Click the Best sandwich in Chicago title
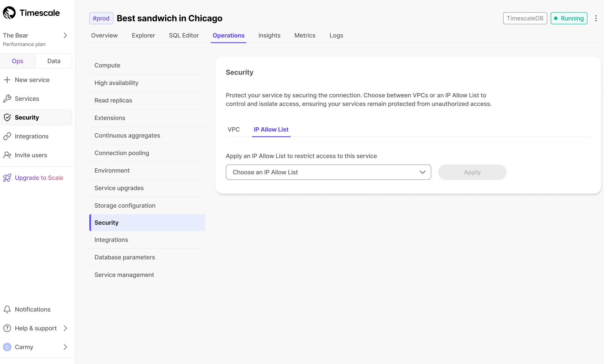Image resolution: width=604 pixels, height=364 pixels. coord(170,18)
